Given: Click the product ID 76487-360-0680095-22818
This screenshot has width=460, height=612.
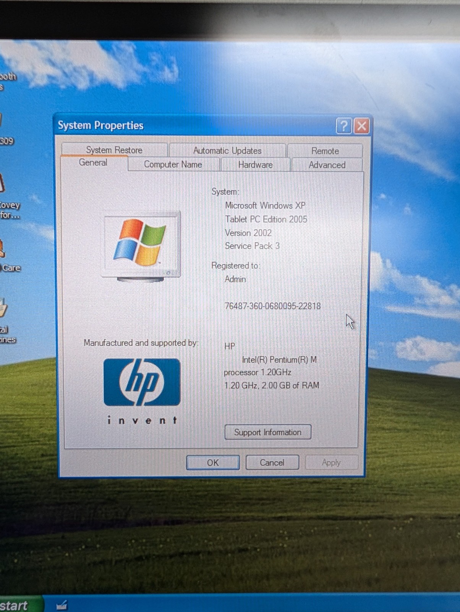Looking at the screenshot, I should [x=273, y=306].
